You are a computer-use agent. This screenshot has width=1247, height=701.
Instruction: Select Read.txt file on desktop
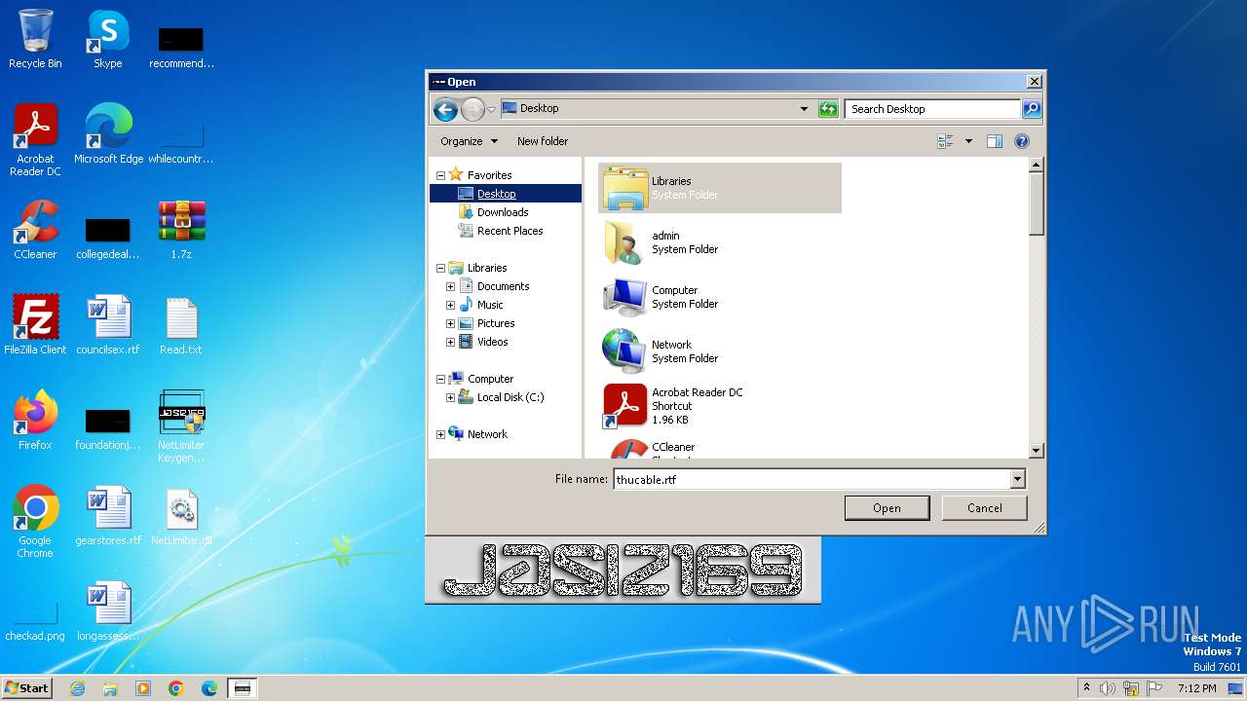(181, 324)
